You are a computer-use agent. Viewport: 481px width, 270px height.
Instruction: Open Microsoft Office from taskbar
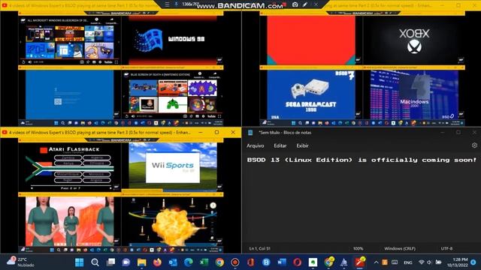pos(251,262)
